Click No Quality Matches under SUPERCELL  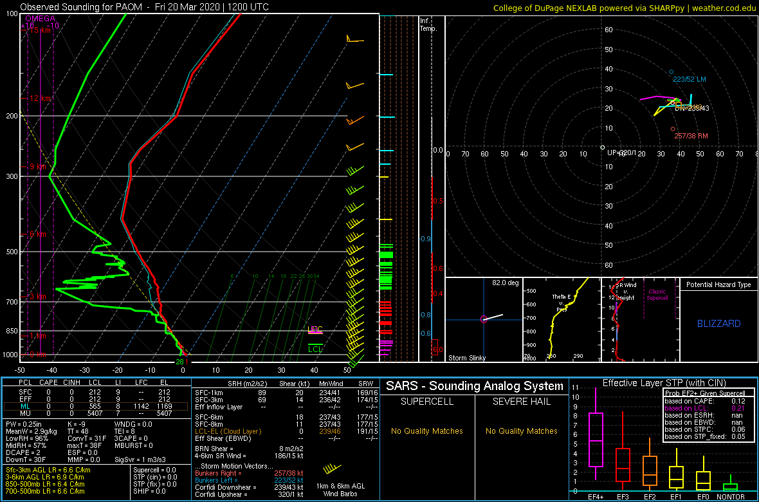[427, 431]
